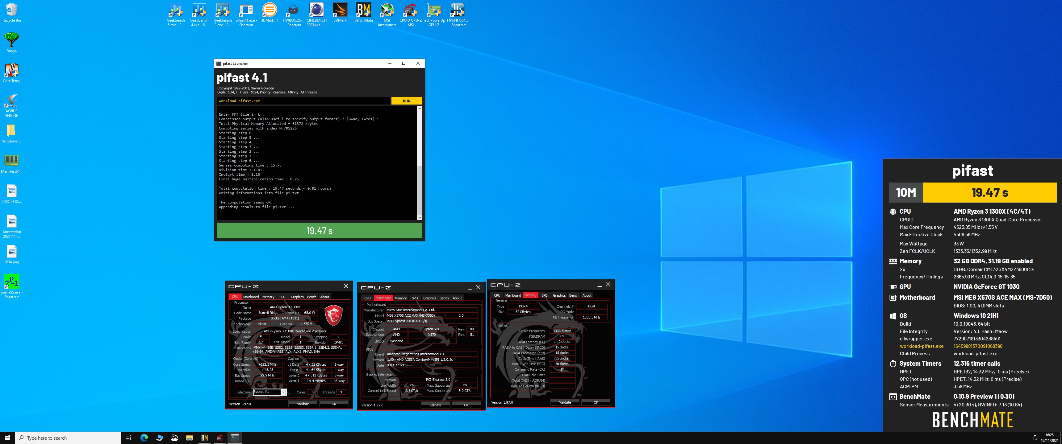The image size is (1062, 444).
Task: Open the HWiNFO64 shortcut desktop icon
Action: [x=458, y=15]
